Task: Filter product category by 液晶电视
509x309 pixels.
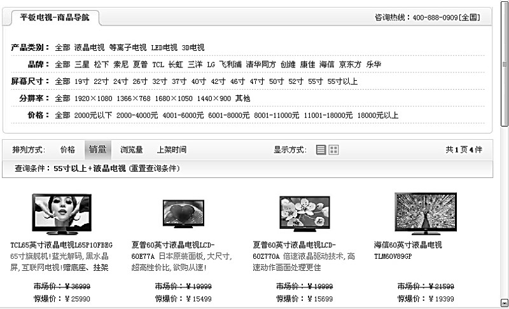Action: coord(89,48)
